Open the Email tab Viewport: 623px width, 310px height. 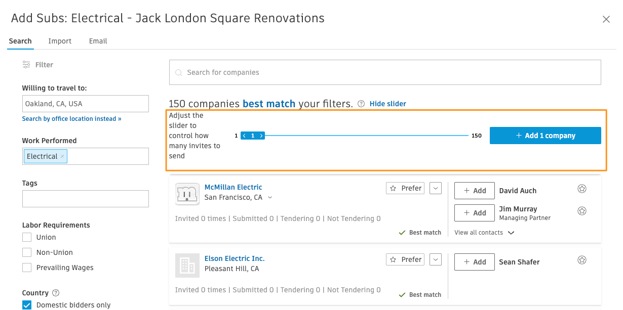pos(98,41)
